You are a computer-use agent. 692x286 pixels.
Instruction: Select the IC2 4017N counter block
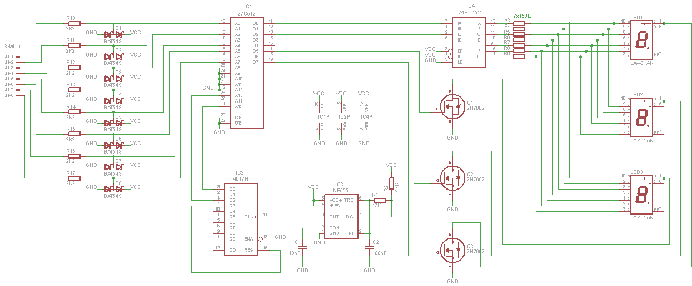point(240,219)
